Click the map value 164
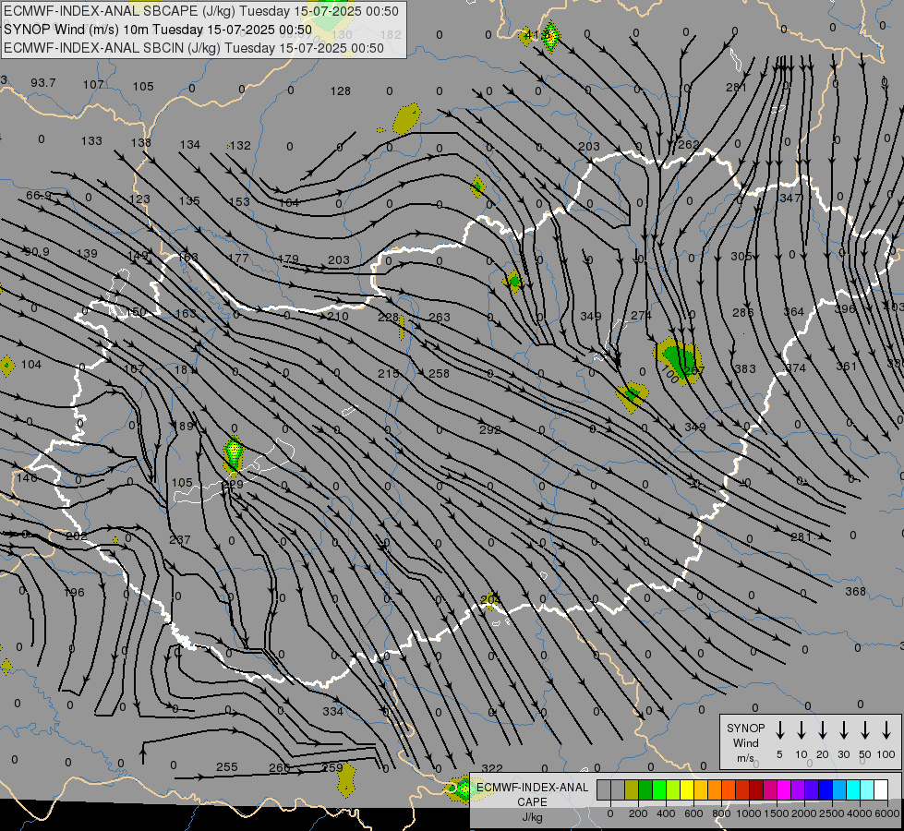This screenshot has height=831, width=904. (x=289, y=202)
